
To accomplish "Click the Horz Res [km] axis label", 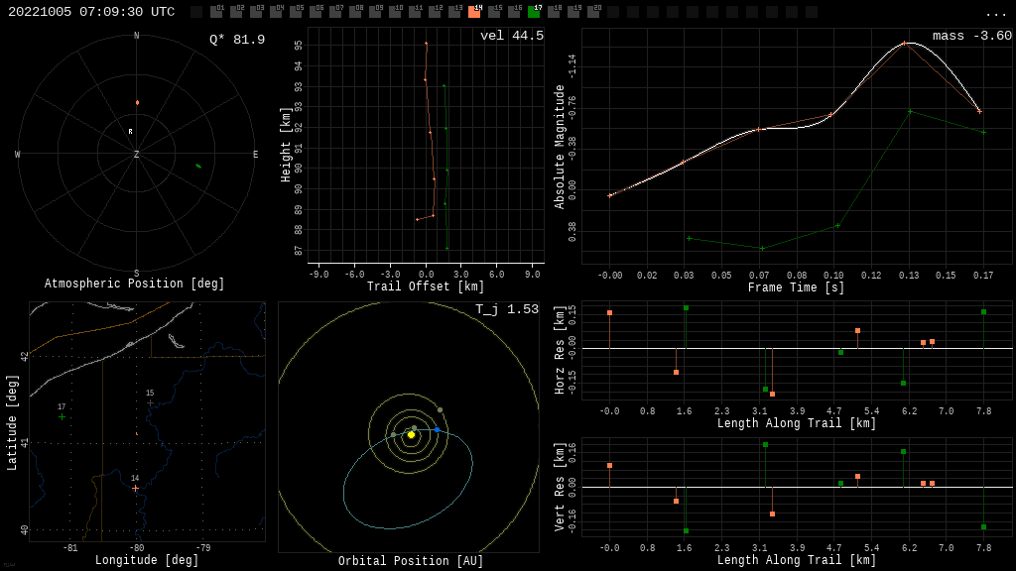I will click(560, 350).
